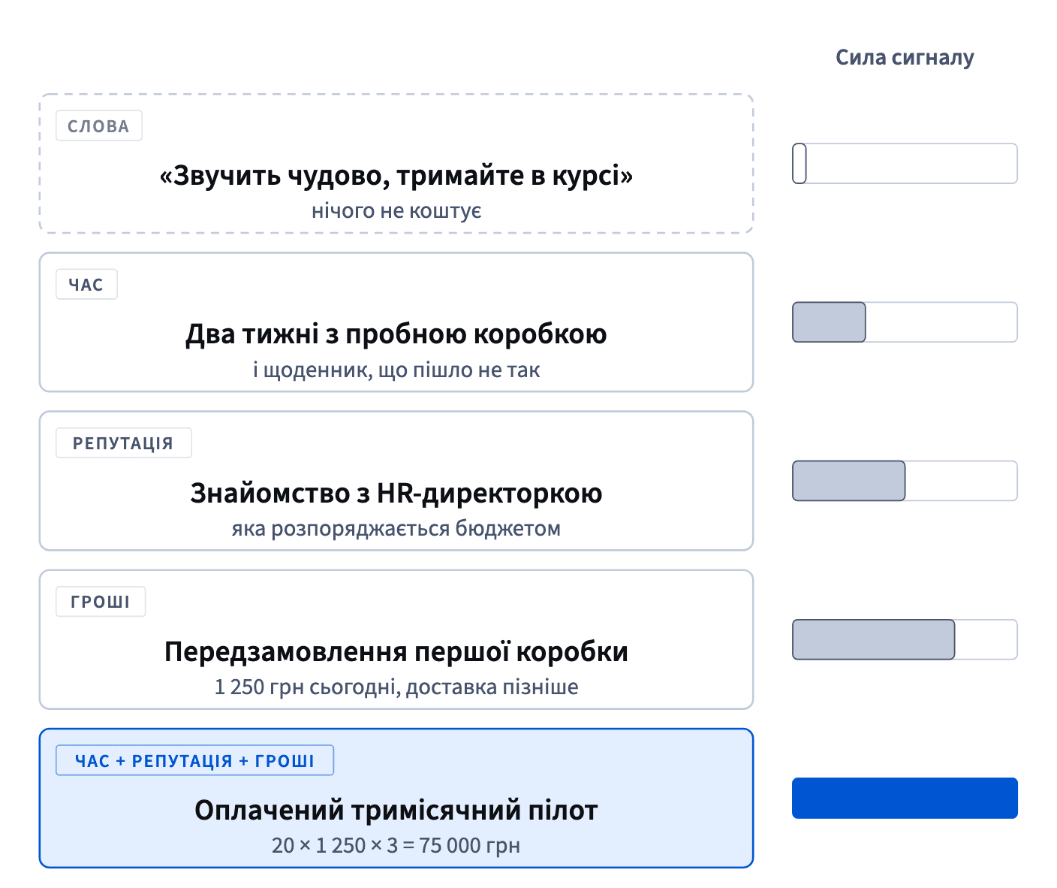Click the signal bar beside the ГРОШІ card
The image size is (1057, 888).
pyautogui.click(x=905, y=639)
